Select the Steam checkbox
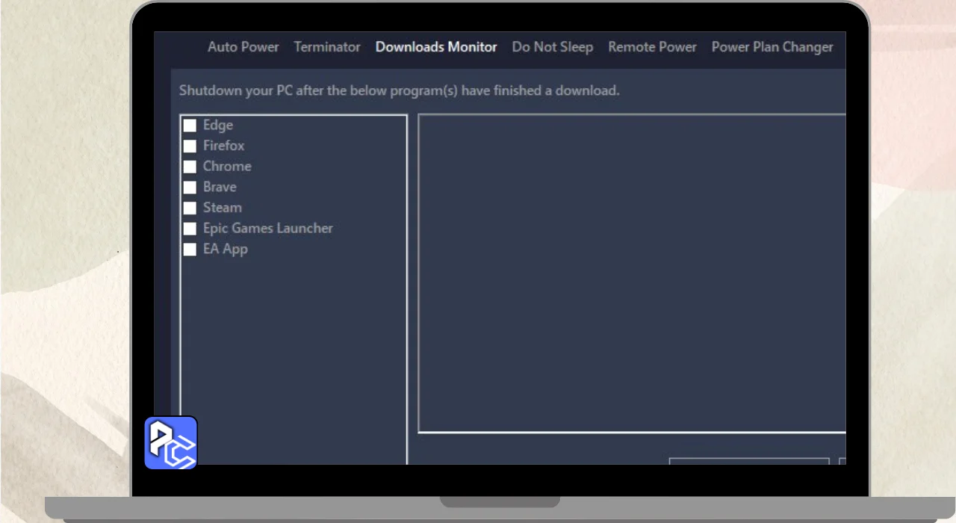The image size is (956, 523). (190, 208)
